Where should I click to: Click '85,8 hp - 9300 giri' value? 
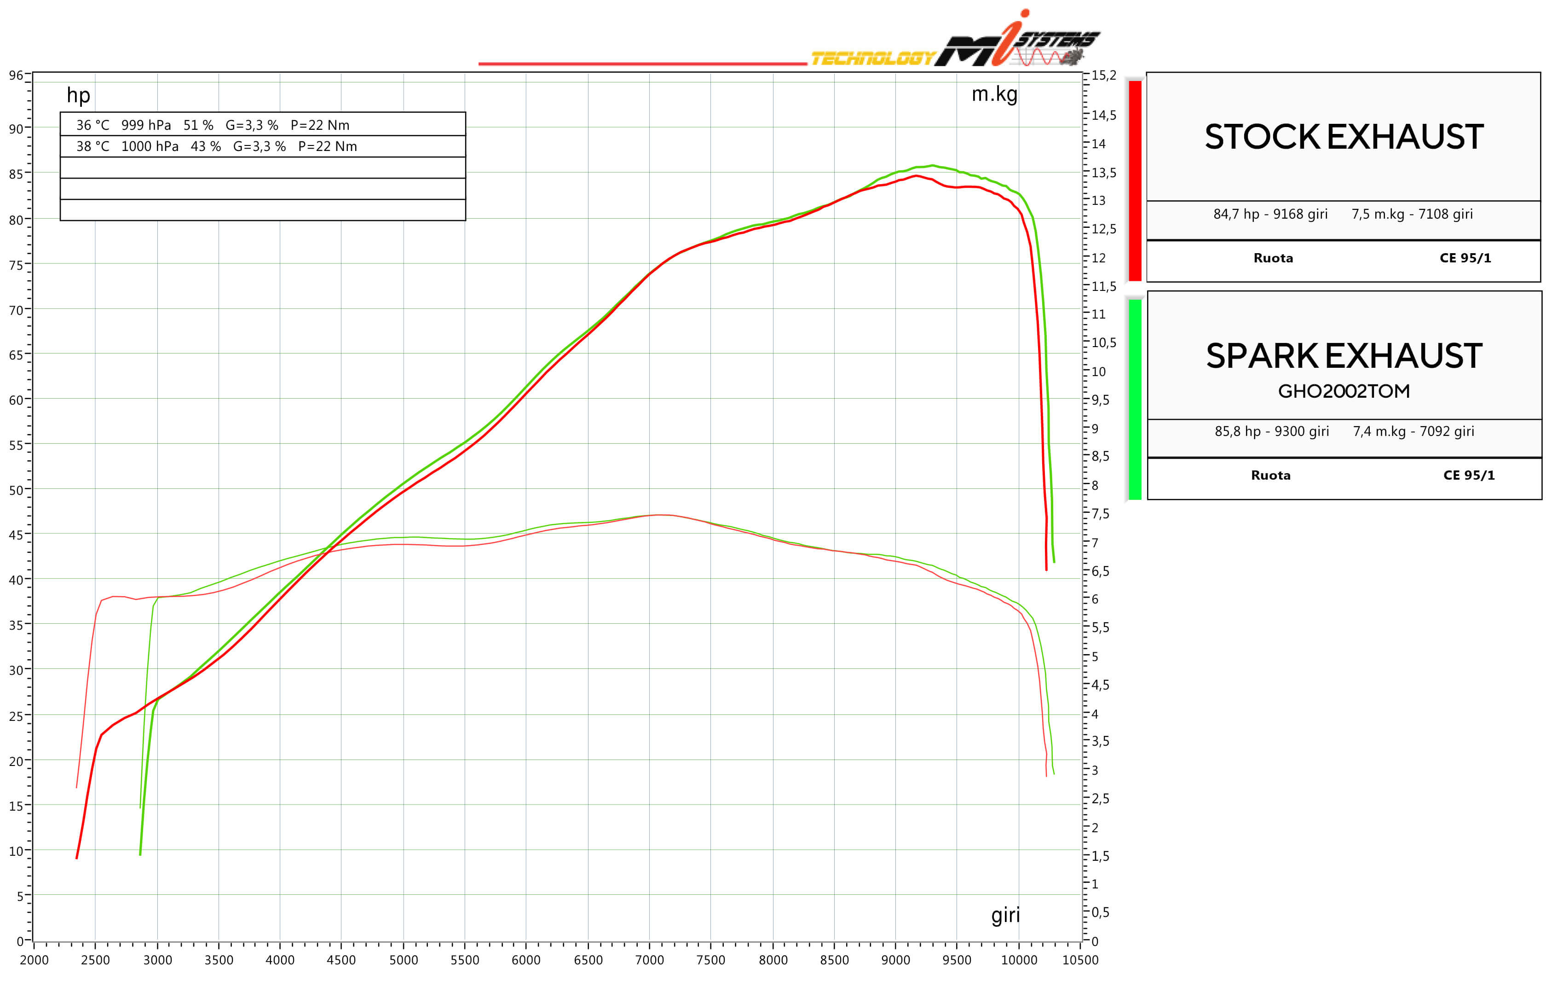pos(1271,431)
